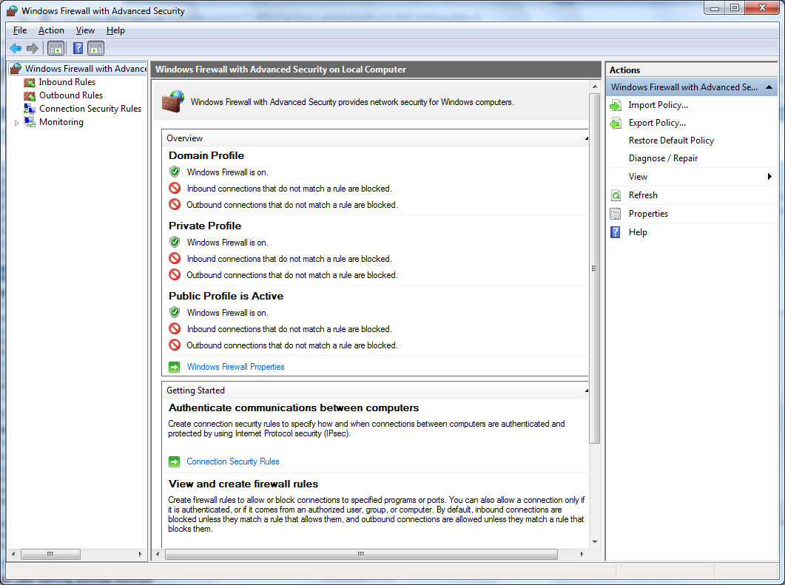Toggle the Show/Hide Action Pane toolbar icon
Image resolution: width=785 pixels, height=585 pixels.
click(x=95, y=49)
